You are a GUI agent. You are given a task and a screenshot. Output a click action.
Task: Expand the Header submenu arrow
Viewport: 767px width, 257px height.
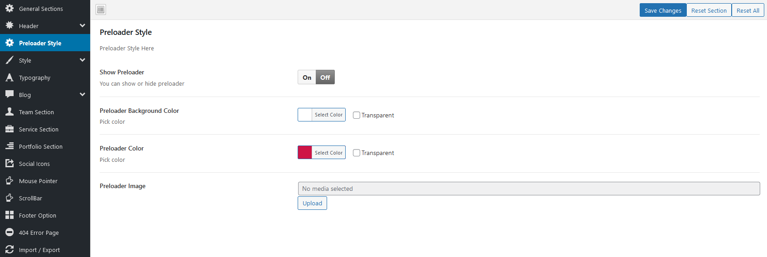coord(82,26)
